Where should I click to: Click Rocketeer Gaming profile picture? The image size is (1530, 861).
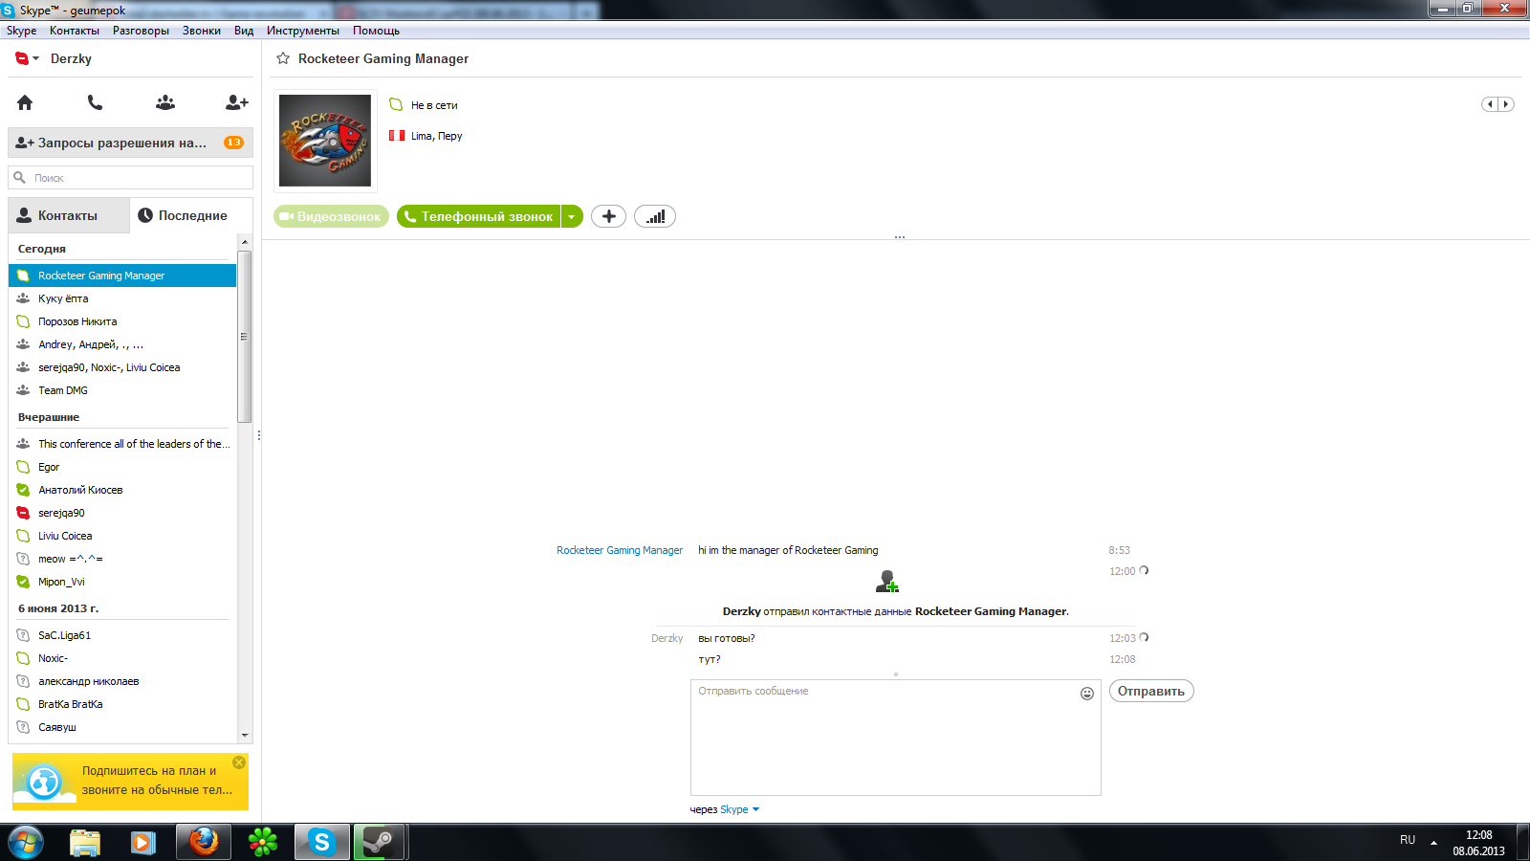325,141
